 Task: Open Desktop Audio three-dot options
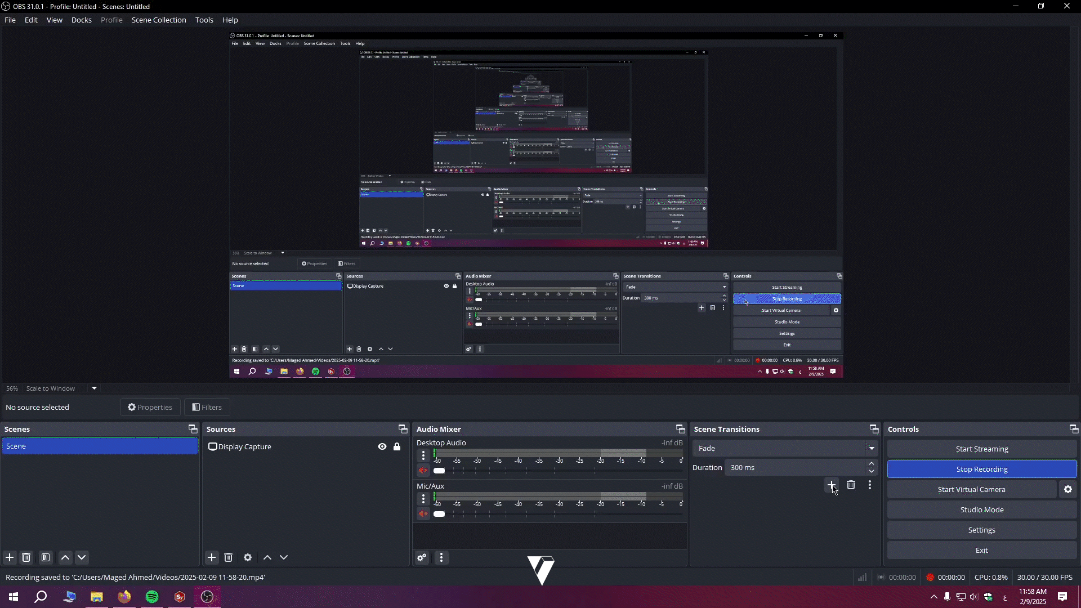[x=423, y=455]
